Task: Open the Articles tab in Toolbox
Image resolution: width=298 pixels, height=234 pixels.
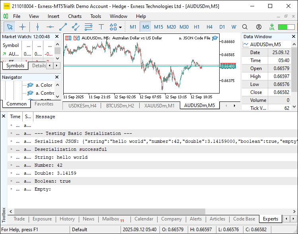Action: pyautogui.click(x=217, y=219)
